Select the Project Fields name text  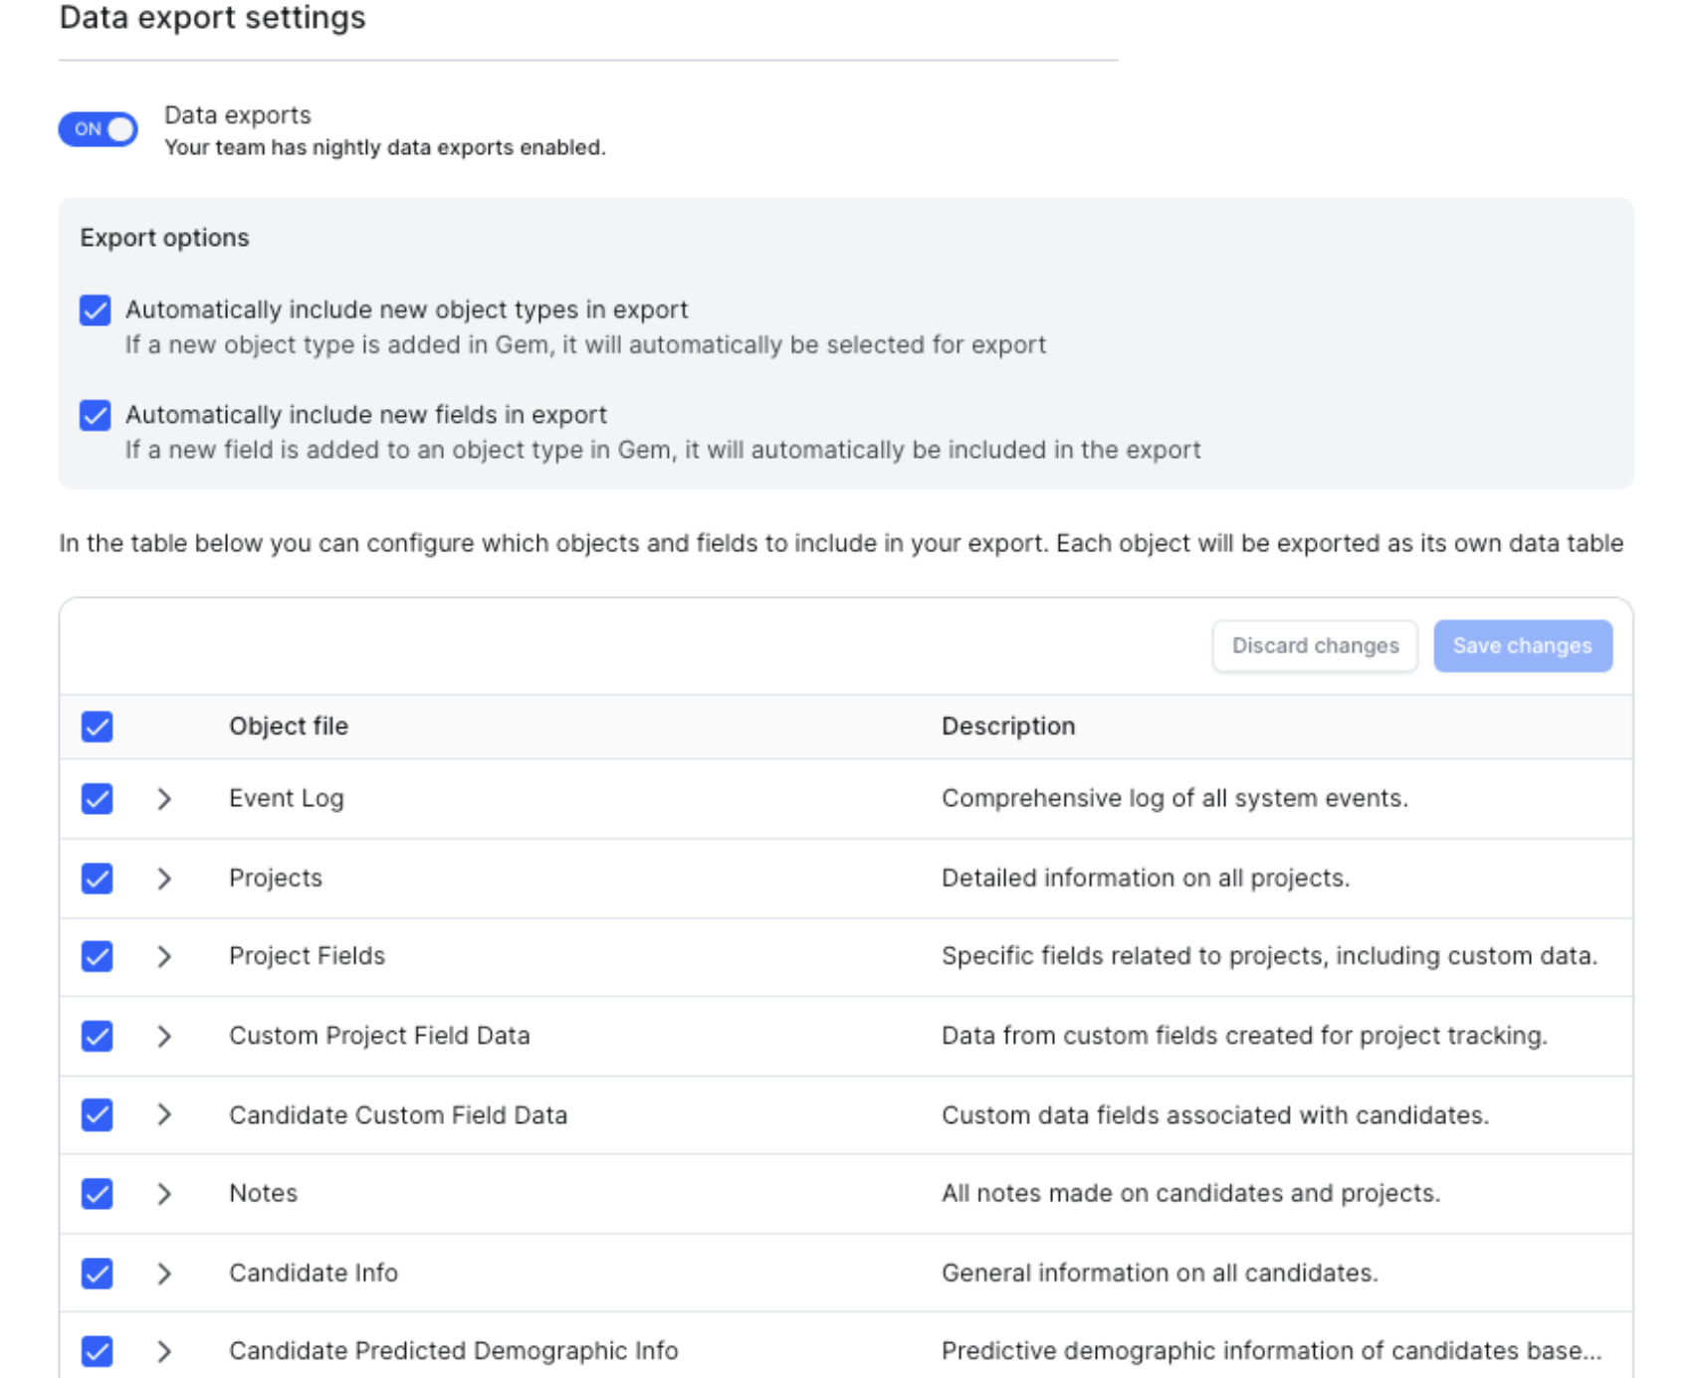307,955
